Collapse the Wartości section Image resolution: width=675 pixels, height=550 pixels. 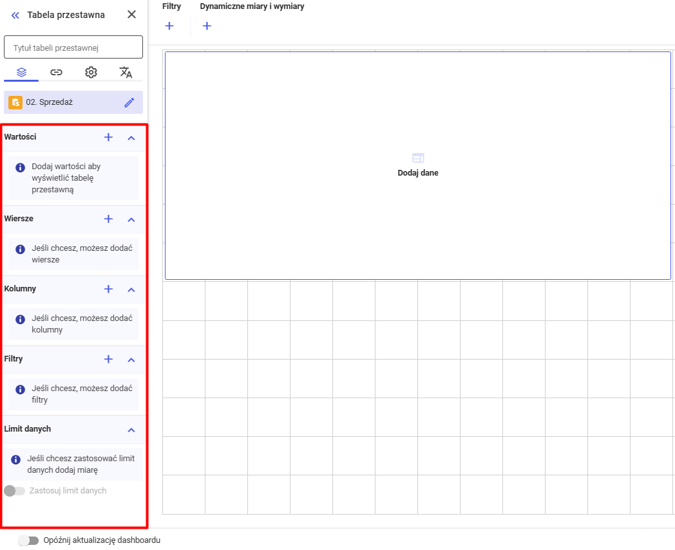pos(131,138)
